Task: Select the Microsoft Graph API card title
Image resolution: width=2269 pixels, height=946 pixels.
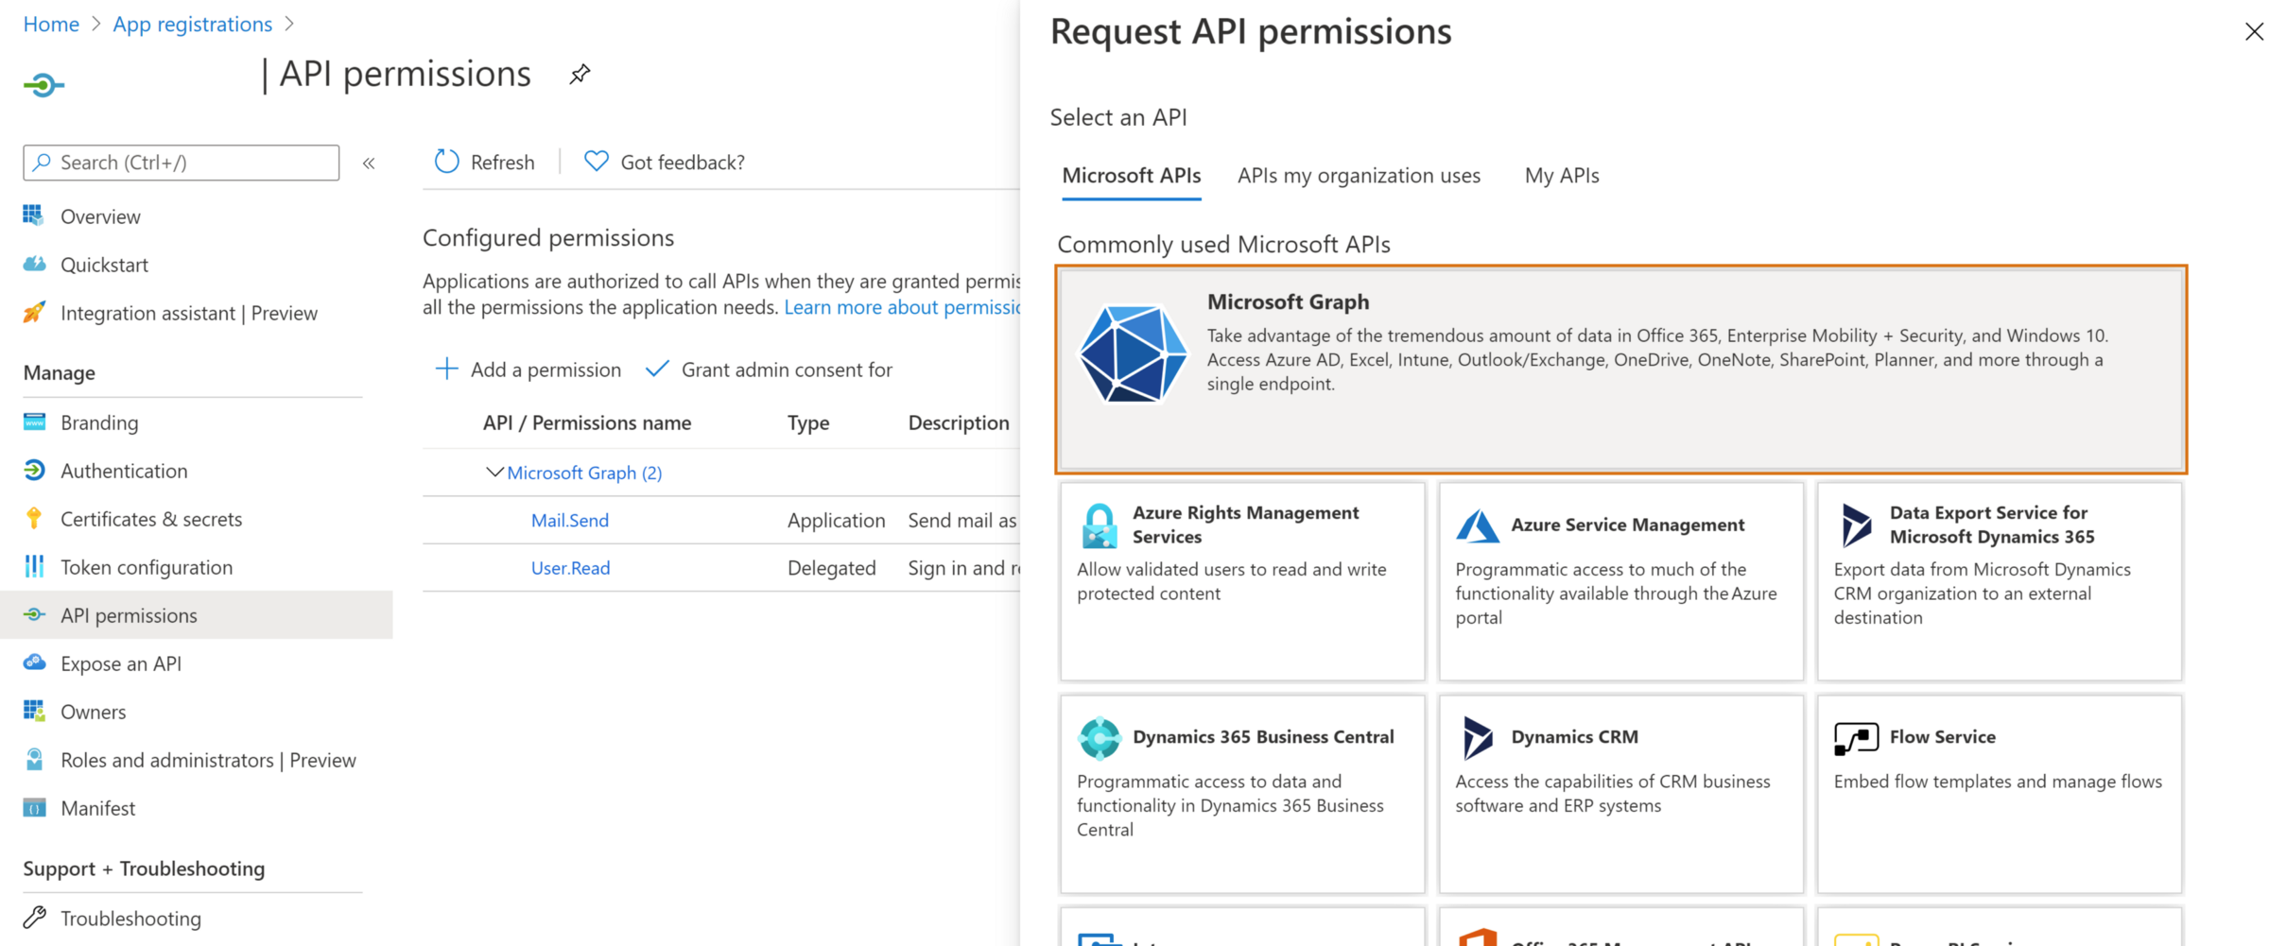Action: 1288,301
